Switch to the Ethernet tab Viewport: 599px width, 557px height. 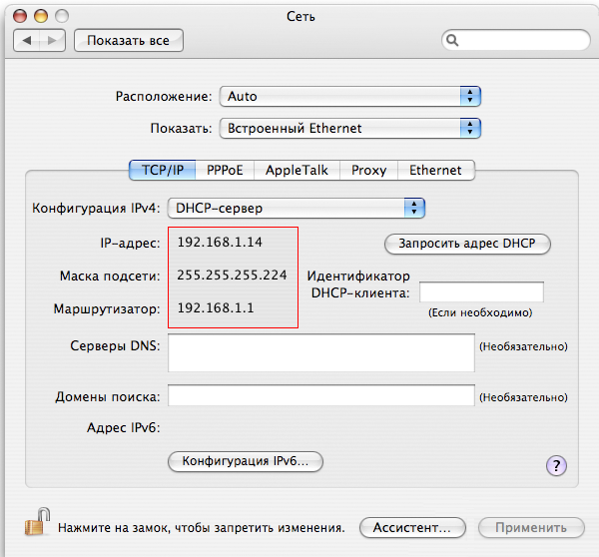(x=435, y=170)
